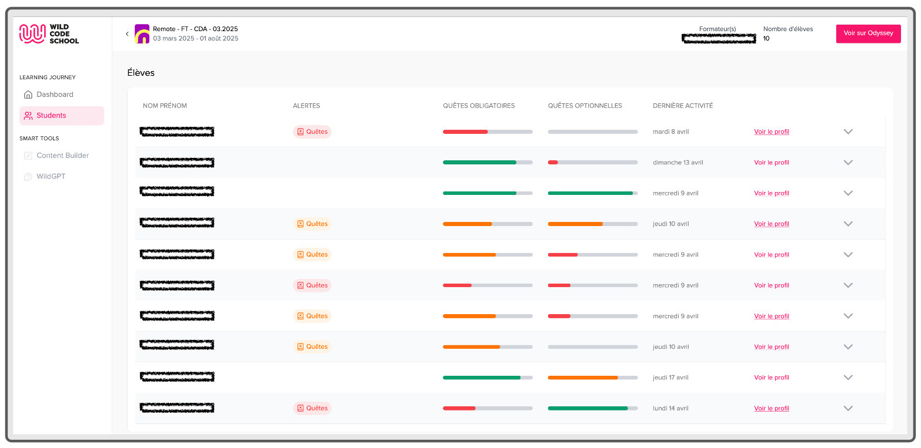The width and height of the screenshot is (921, 448).
Task: Click the date mardi 8 avril
Action: (x=671, y=132)
